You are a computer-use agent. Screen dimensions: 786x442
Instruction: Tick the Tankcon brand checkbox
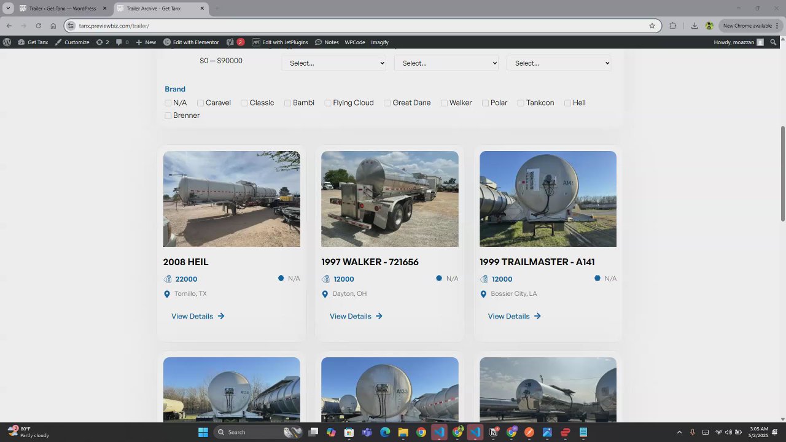click(x=521, y=103)
